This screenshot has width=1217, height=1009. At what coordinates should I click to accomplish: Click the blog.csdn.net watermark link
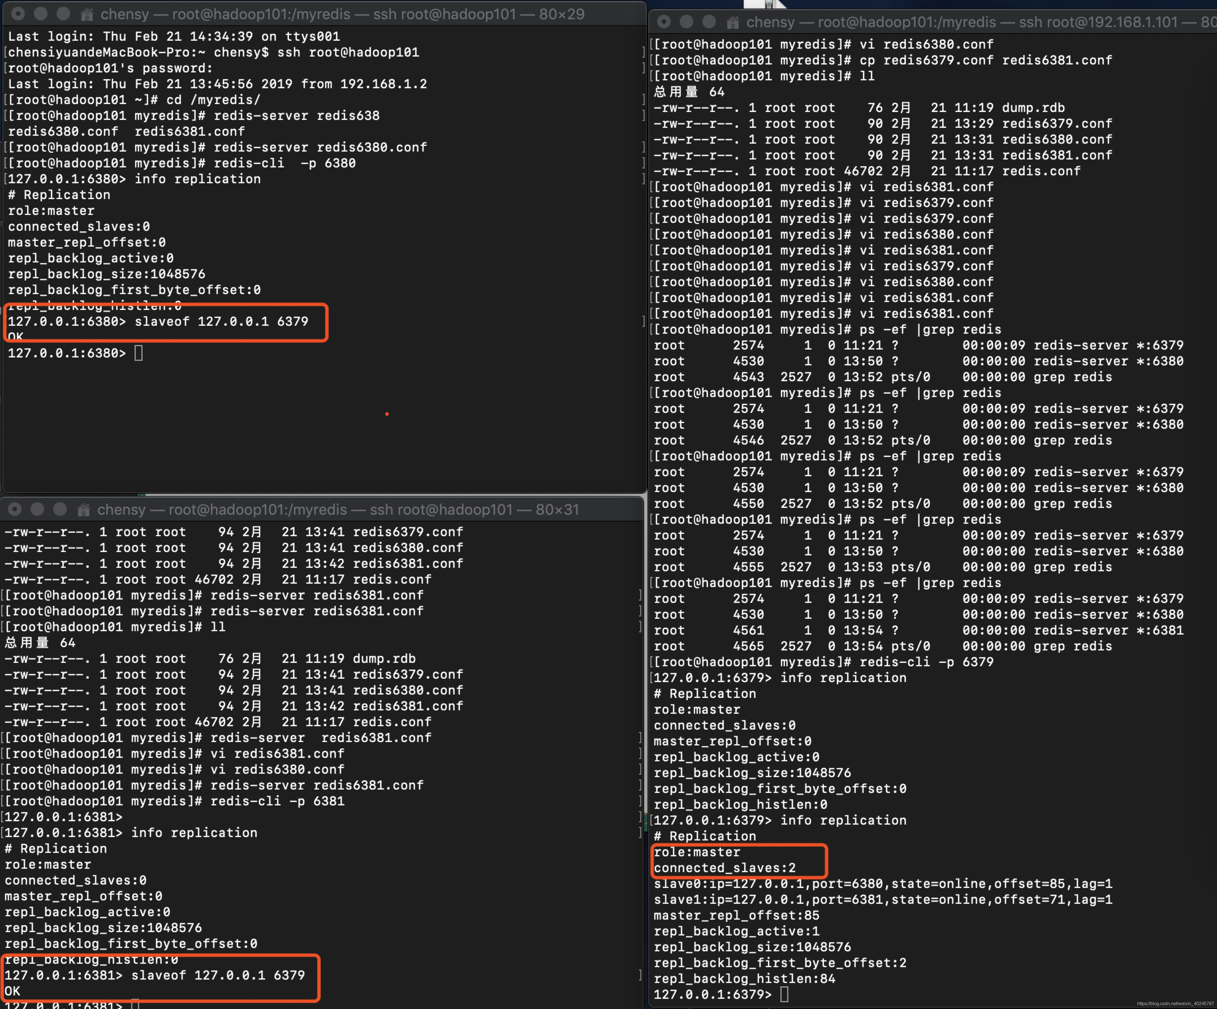click(x=1175, y=1004)
